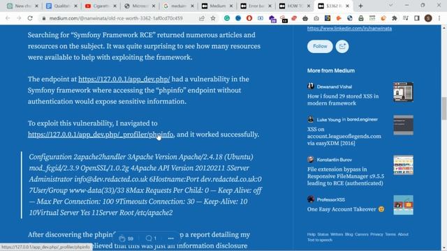447x251 pixels.
Task: Open the File extension bypass article thumbnail
Action: 403,165
